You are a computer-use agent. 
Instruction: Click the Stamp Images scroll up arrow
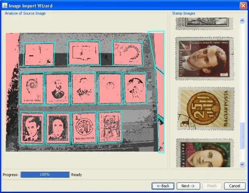242,21
